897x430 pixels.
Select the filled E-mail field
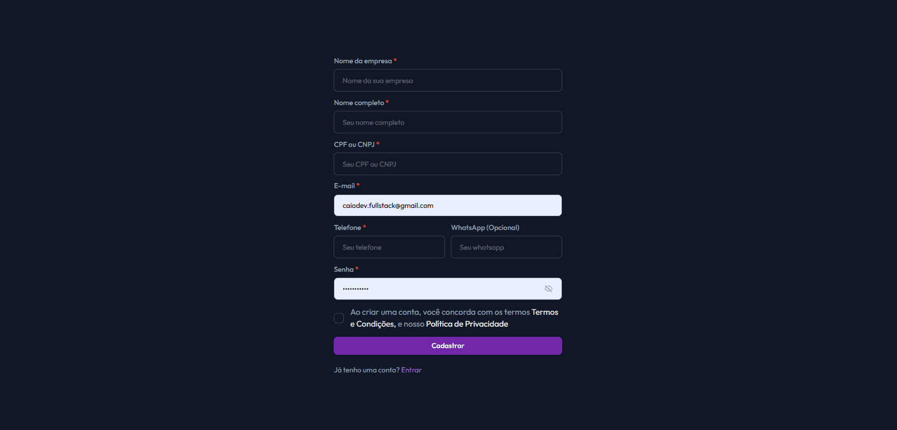coord(447,205)
